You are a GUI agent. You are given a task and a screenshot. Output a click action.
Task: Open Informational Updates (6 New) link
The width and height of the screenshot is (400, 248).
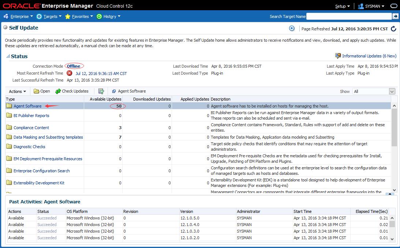369,56
